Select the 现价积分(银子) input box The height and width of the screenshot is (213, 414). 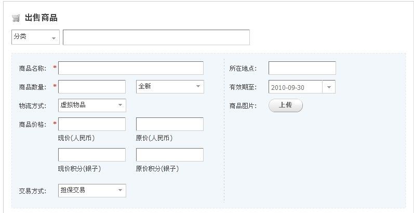(92, 155)
